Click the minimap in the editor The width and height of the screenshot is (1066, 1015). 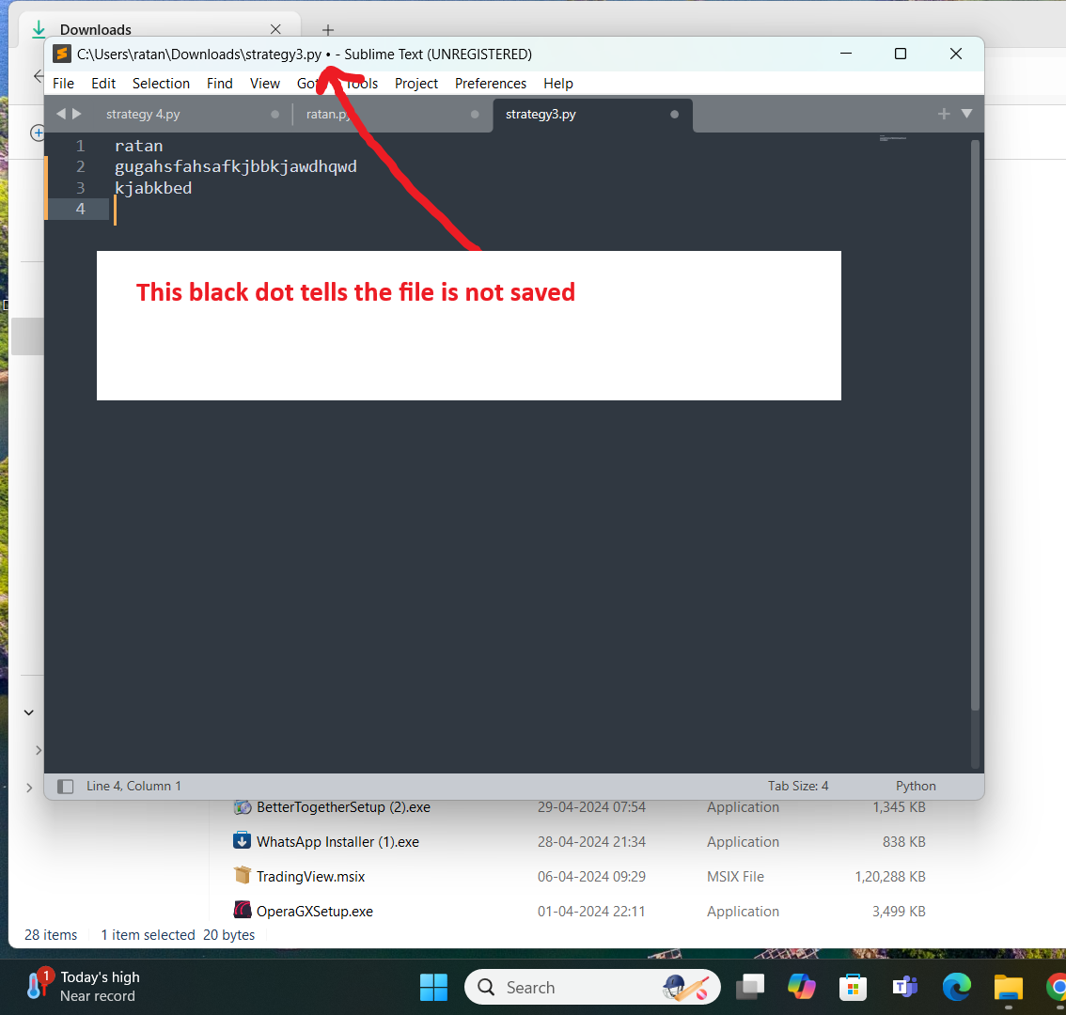pos(893,139)
